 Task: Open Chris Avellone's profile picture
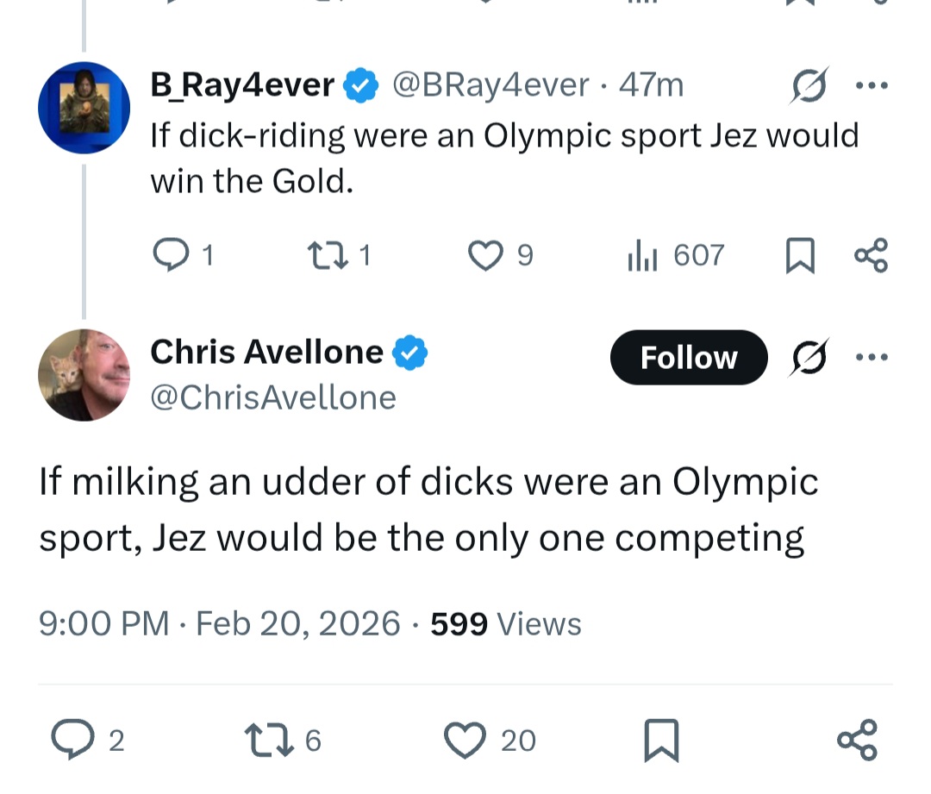84,375
